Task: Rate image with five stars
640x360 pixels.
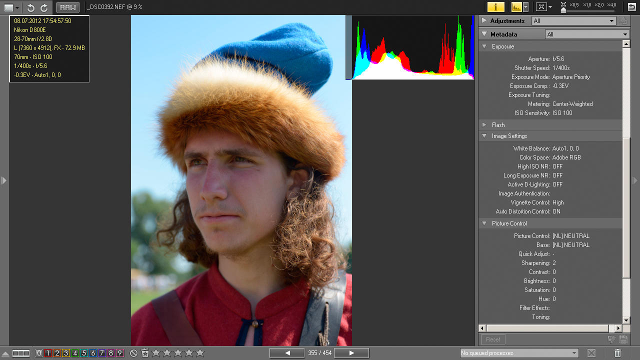Action: click(x=200, y=353)
